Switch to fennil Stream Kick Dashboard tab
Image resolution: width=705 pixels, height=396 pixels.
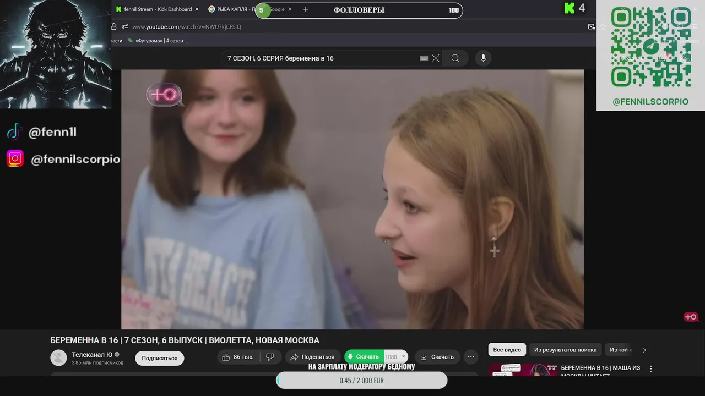tap(156, 9)
